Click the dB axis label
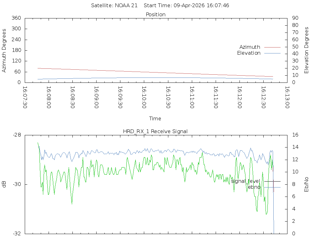Image resolution: width=321 pixels, height=240 pixels. 4,184
